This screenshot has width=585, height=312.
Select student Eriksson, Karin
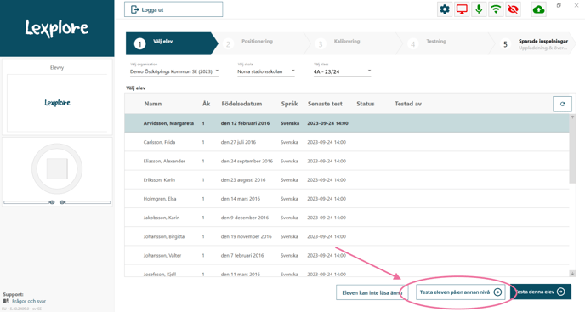click(347, 180)
